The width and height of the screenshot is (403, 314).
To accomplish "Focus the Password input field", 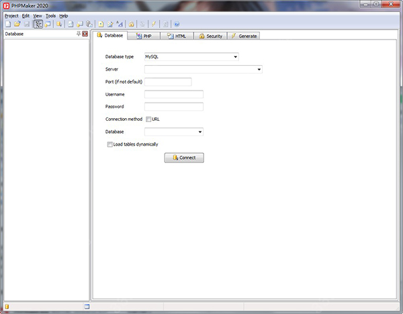I will point(174,107).
